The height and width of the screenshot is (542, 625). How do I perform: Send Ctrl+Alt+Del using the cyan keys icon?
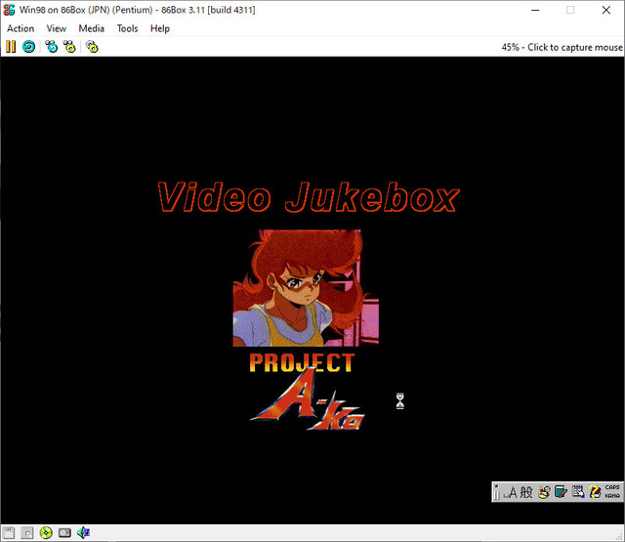click(52, 47)
